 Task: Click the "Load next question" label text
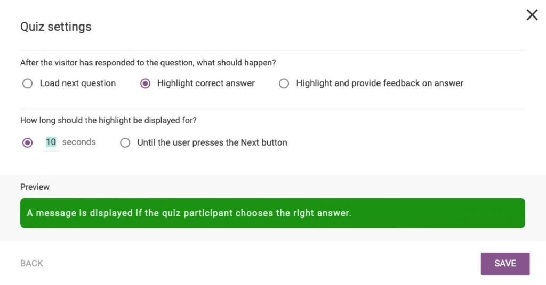[x=77, y=83]
